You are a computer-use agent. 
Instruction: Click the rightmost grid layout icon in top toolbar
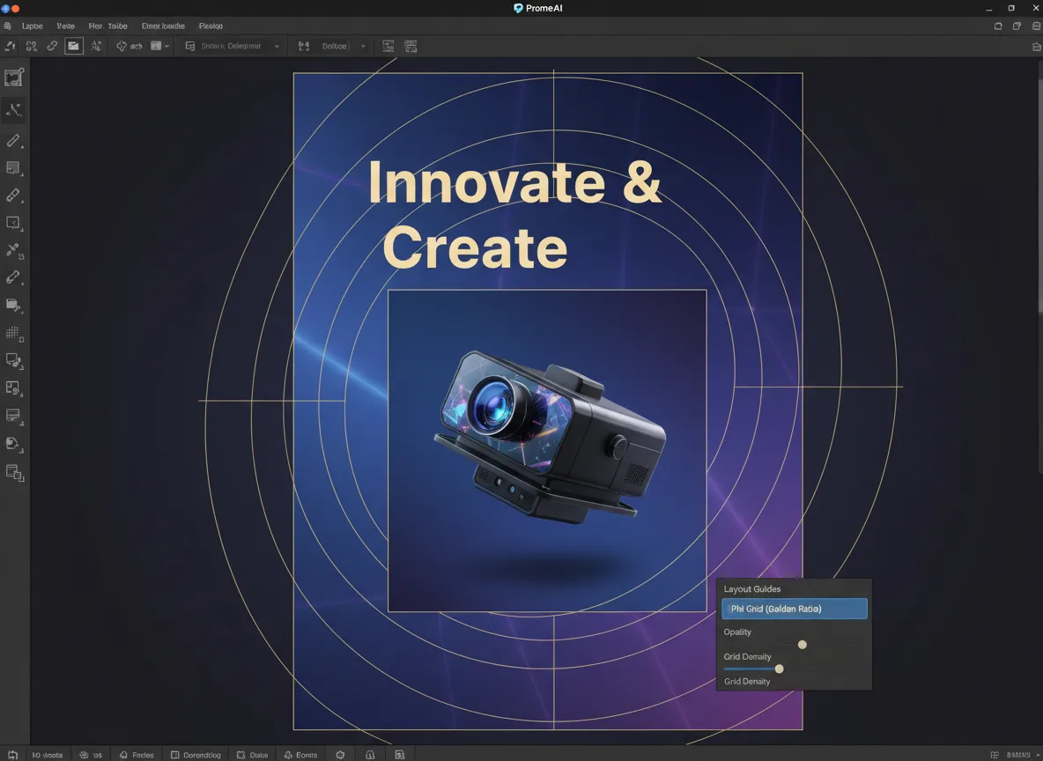point(411,46)
